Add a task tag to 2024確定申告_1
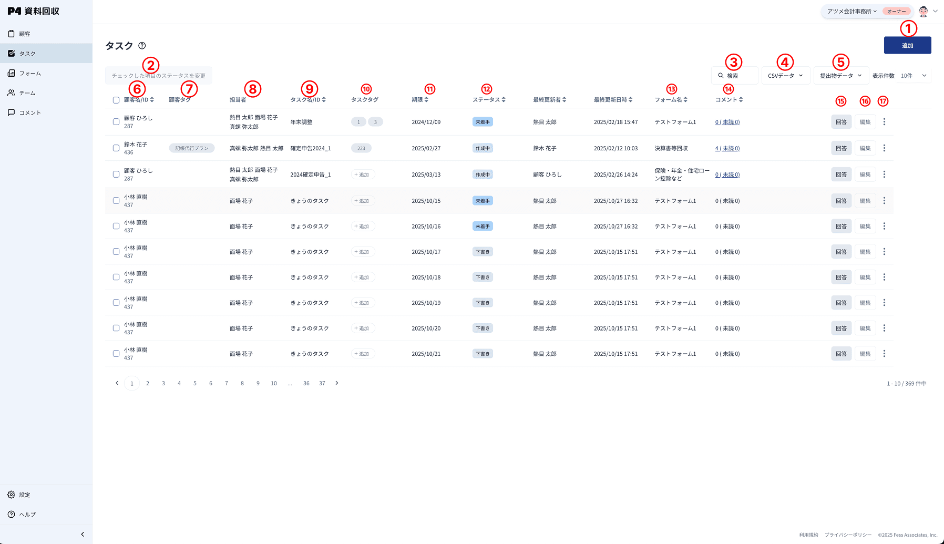The width and height of the screenshot is (944, 544). point(363,175)
